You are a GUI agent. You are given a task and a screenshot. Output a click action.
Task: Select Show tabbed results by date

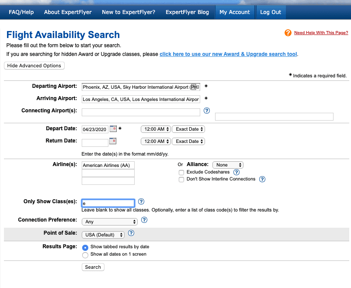85,248
